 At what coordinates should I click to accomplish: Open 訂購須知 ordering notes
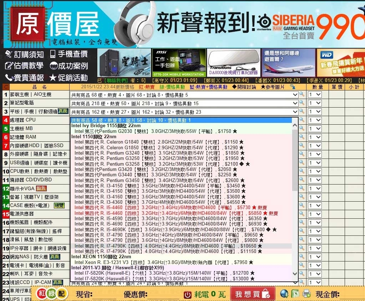tap(24, 54)
